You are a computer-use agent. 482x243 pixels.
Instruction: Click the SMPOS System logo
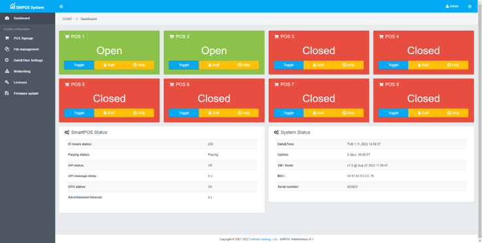pos(27,6)
